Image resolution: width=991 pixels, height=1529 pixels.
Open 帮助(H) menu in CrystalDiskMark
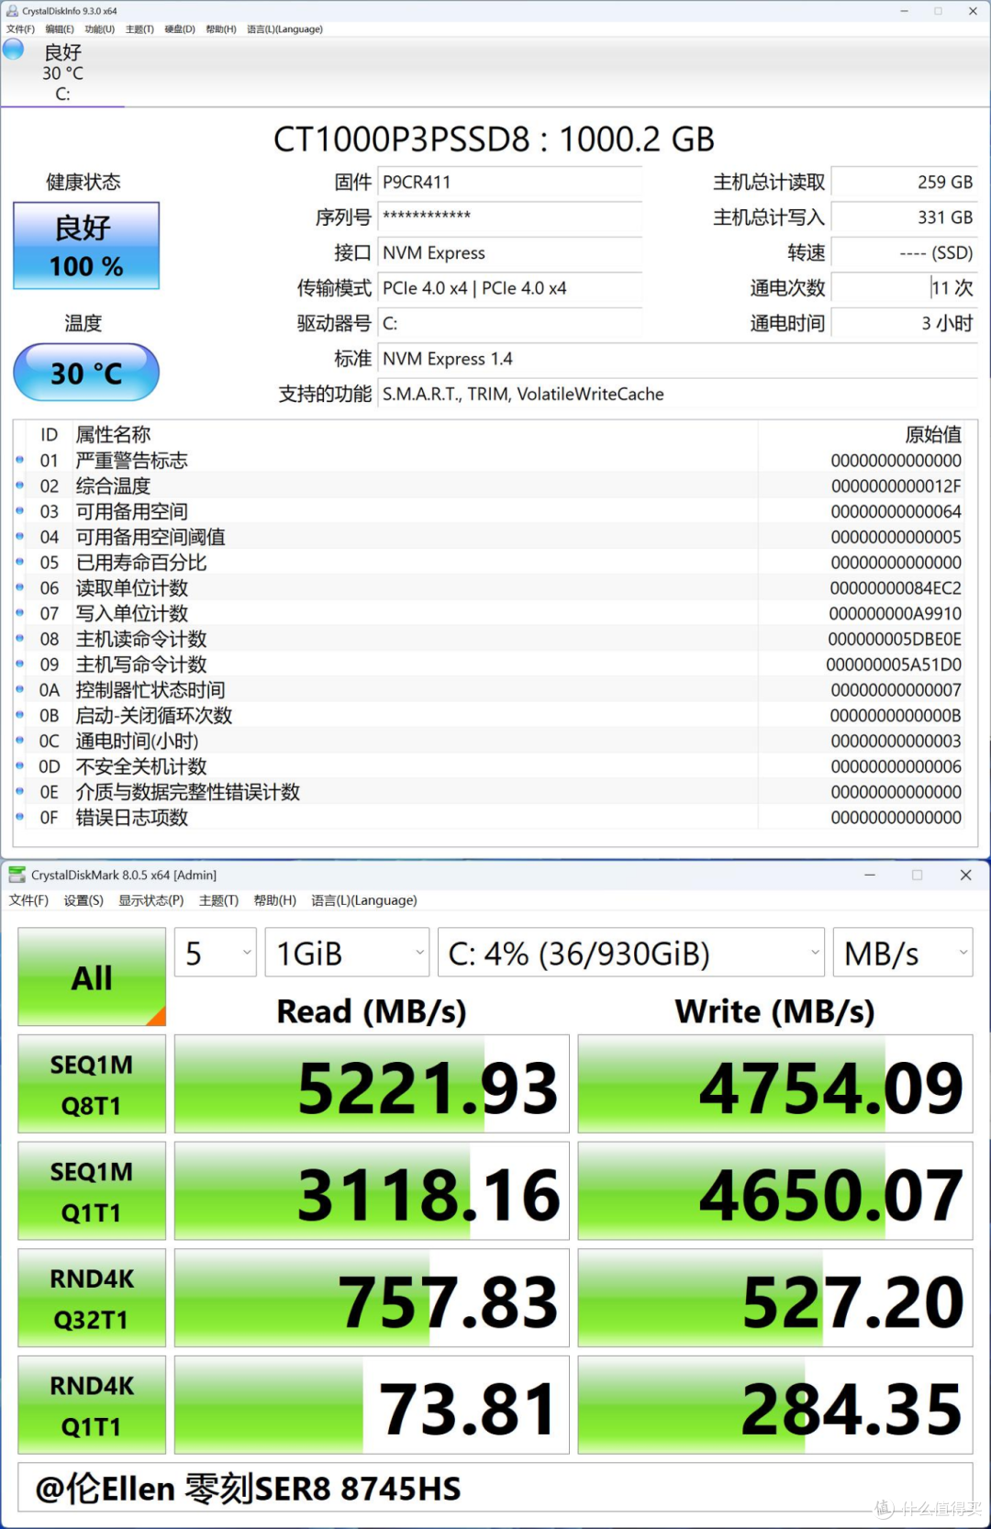pyautogui.click(x=275, y=900)
